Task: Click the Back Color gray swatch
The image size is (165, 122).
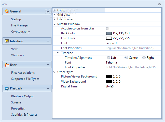Action: pos(109,33)
